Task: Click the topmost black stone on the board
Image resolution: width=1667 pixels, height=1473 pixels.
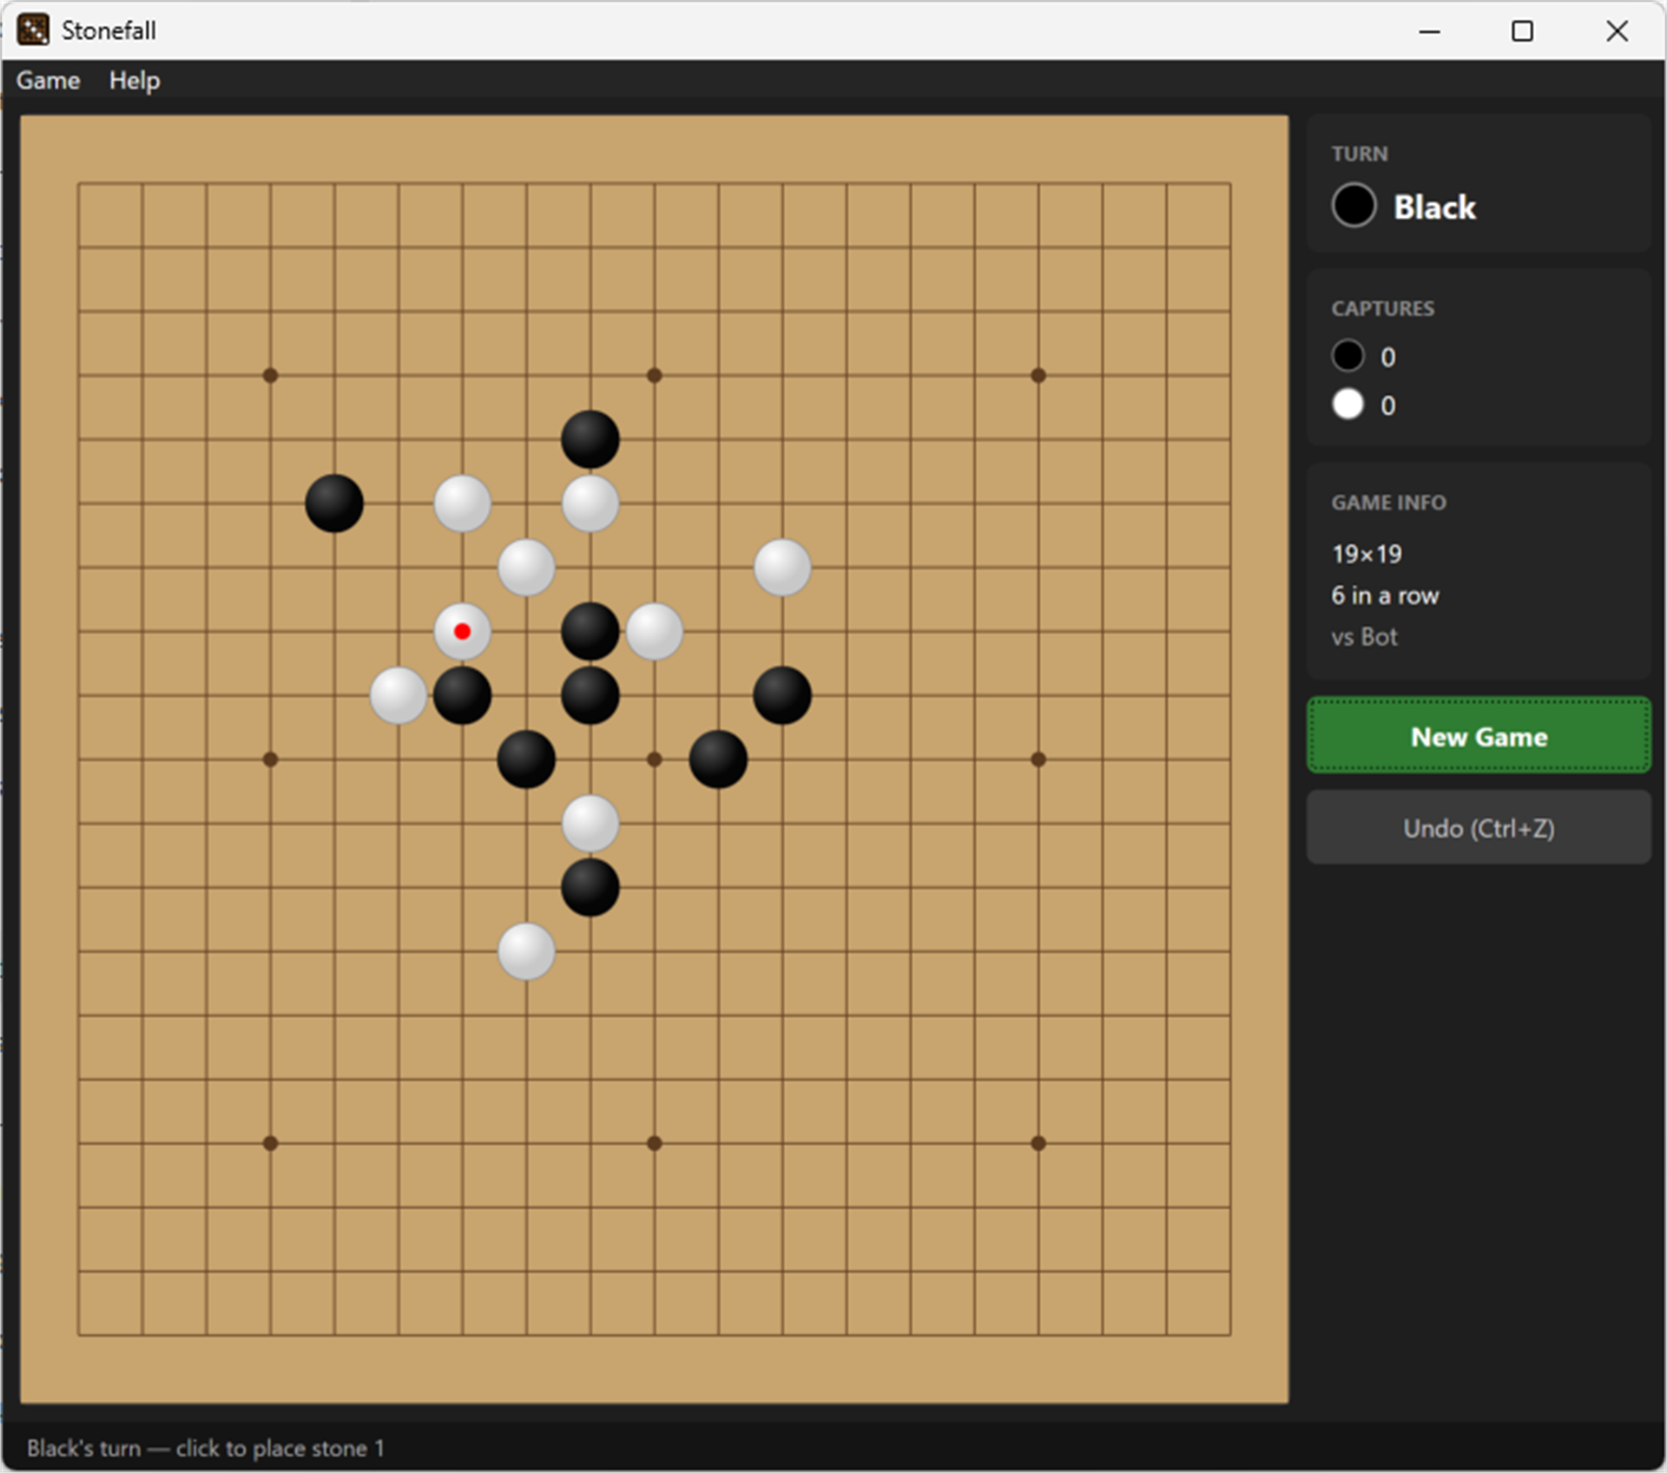Action: (590, 439)
